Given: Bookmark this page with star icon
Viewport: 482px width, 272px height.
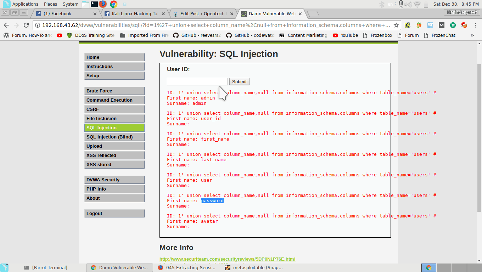Looking at the screenshot, I should (x=396, y=25).
